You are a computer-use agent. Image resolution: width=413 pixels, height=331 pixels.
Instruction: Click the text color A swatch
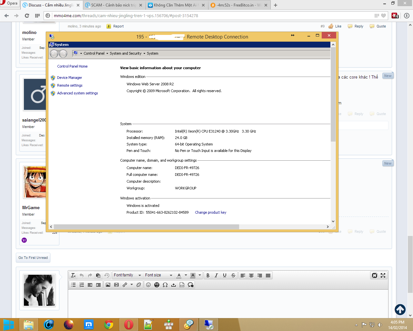pyautogui.click(x=179, y=275)
